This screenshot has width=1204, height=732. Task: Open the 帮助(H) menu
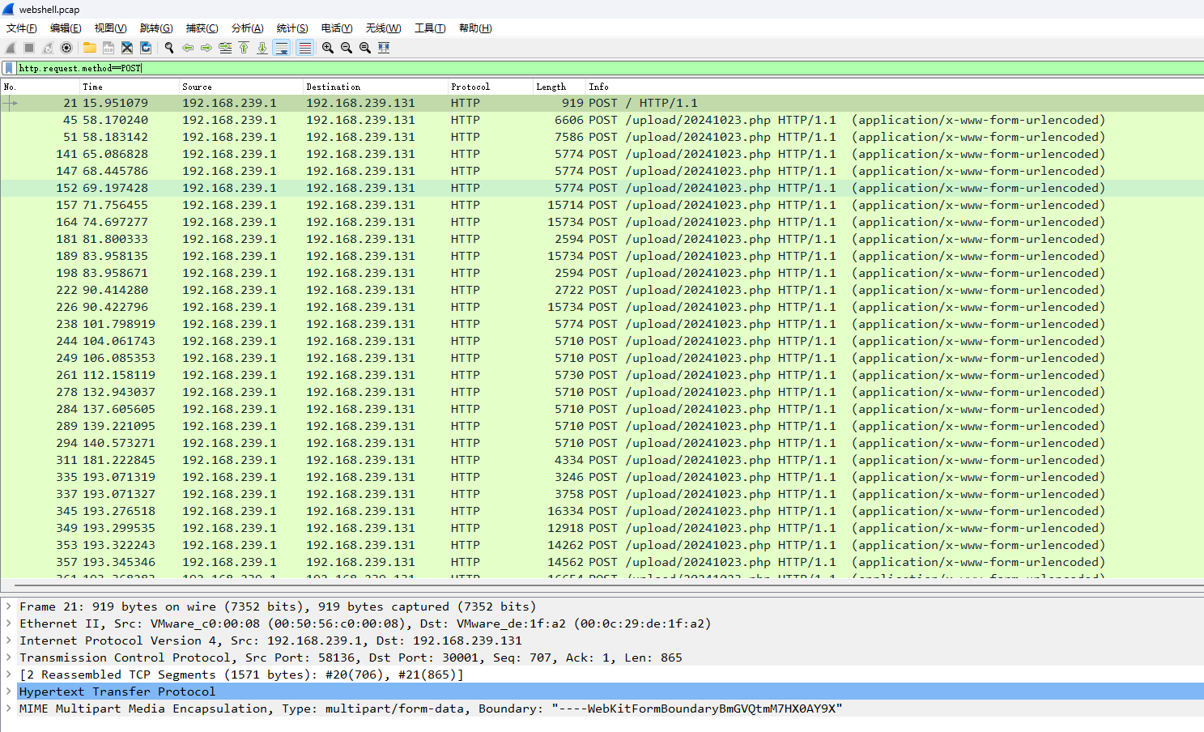pyautogui.click(x=475, y=28)
